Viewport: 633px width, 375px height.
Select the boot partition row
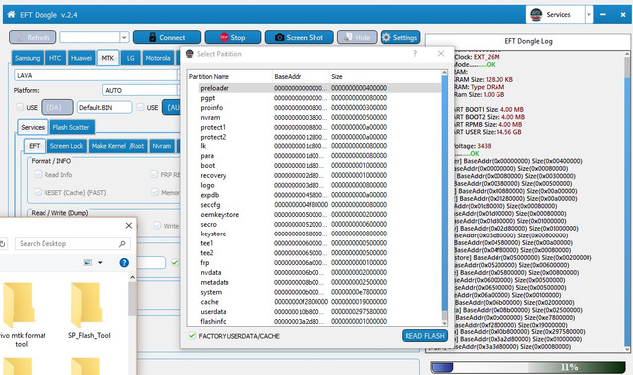coord(315,165)
